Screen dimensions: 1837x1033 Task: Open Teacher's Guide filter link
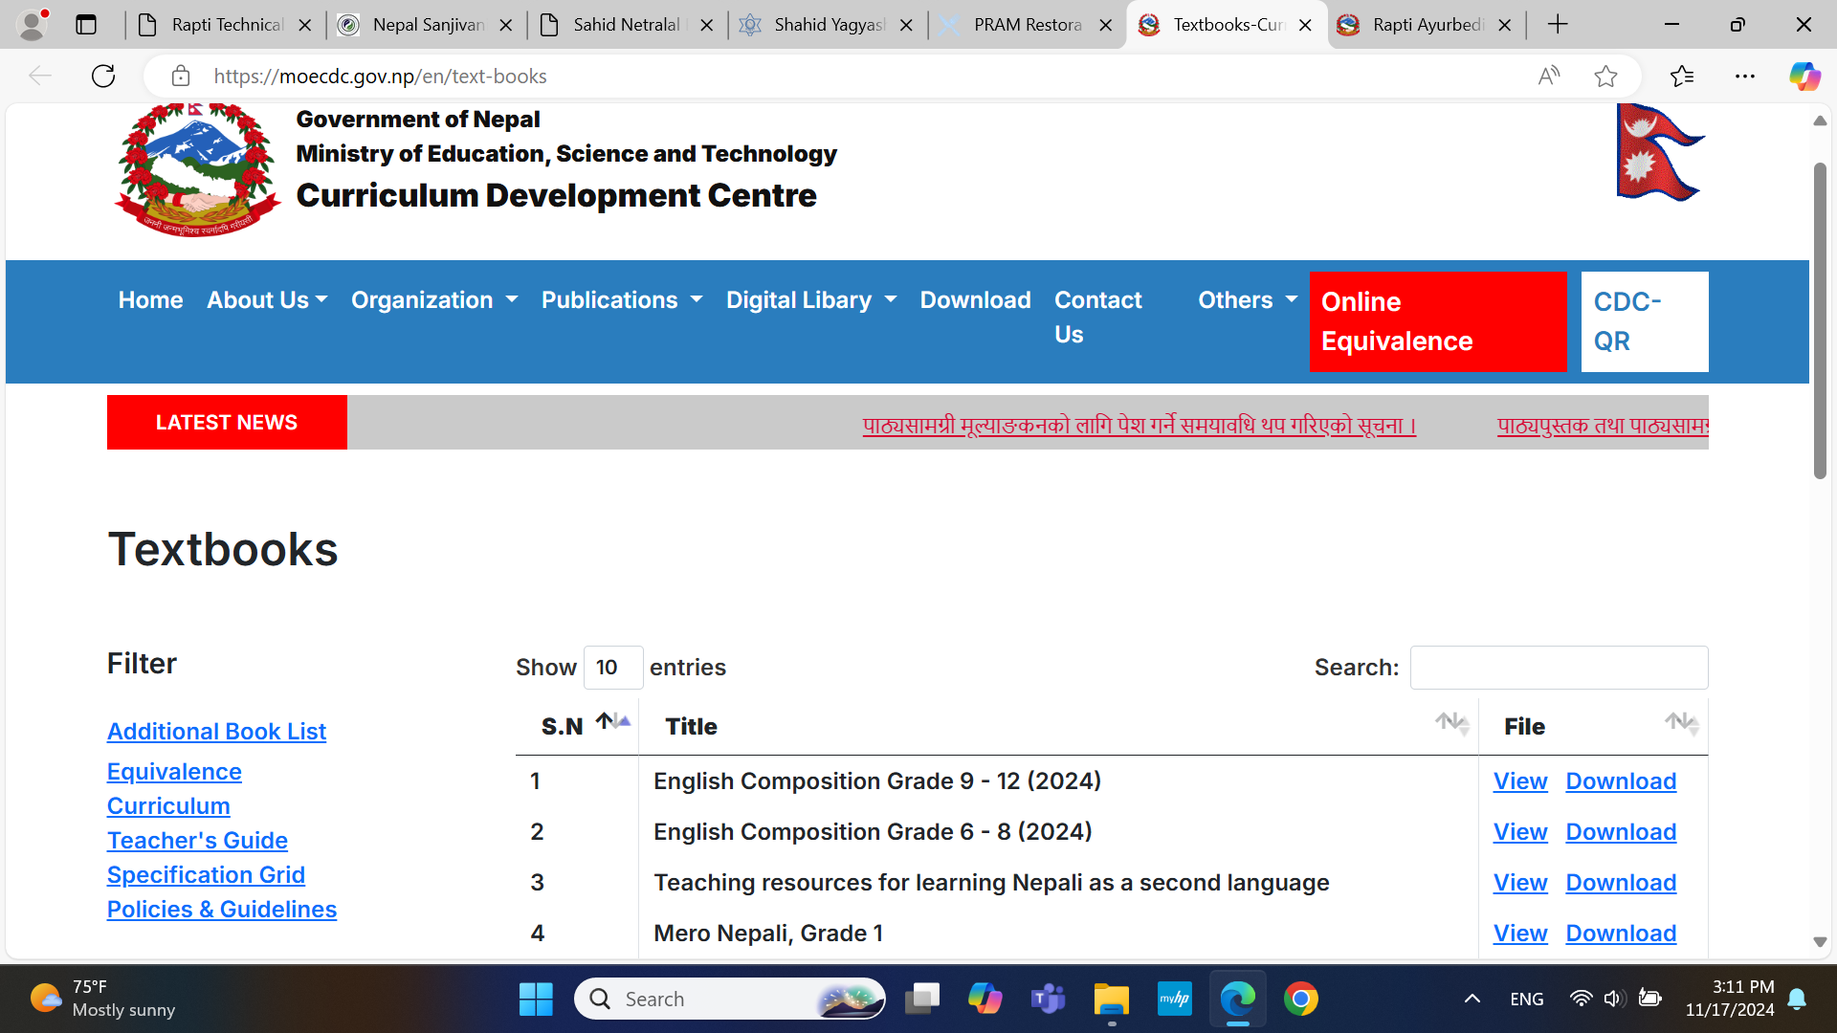(197, 840)
